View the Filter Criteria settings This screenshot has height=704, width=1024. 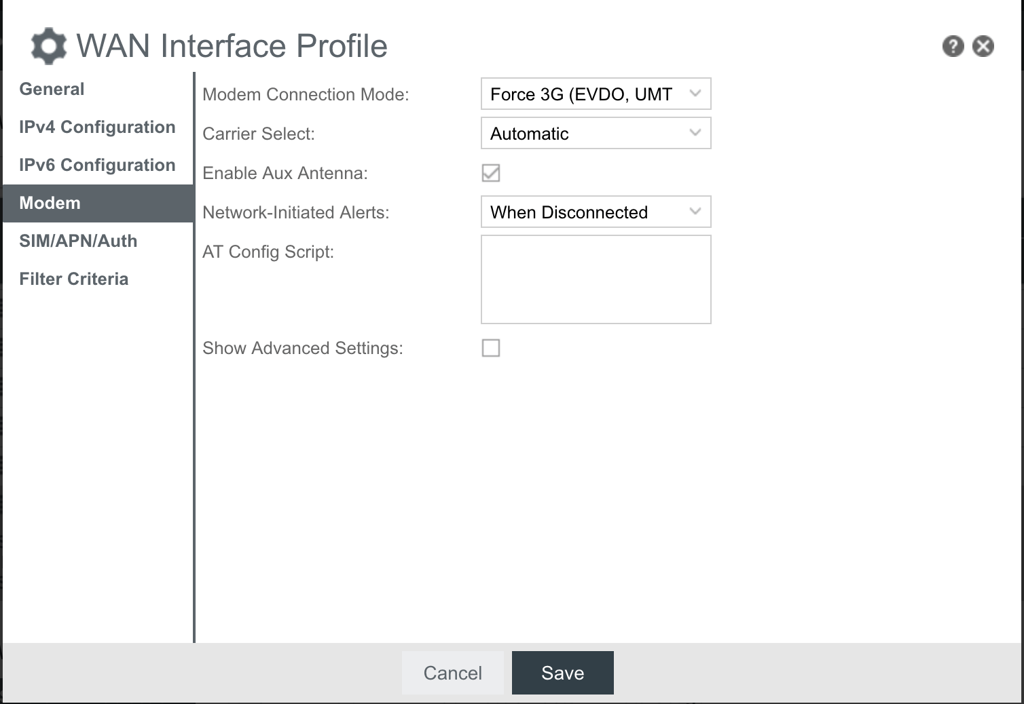point(74,279)
